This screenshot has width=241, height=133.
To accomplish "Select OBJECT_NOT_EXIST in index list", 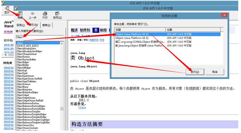I will (28, 46).
